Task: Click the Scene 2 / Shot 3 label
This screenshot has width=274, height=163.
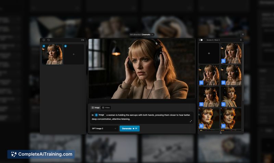Action: (x=213, y=40)
